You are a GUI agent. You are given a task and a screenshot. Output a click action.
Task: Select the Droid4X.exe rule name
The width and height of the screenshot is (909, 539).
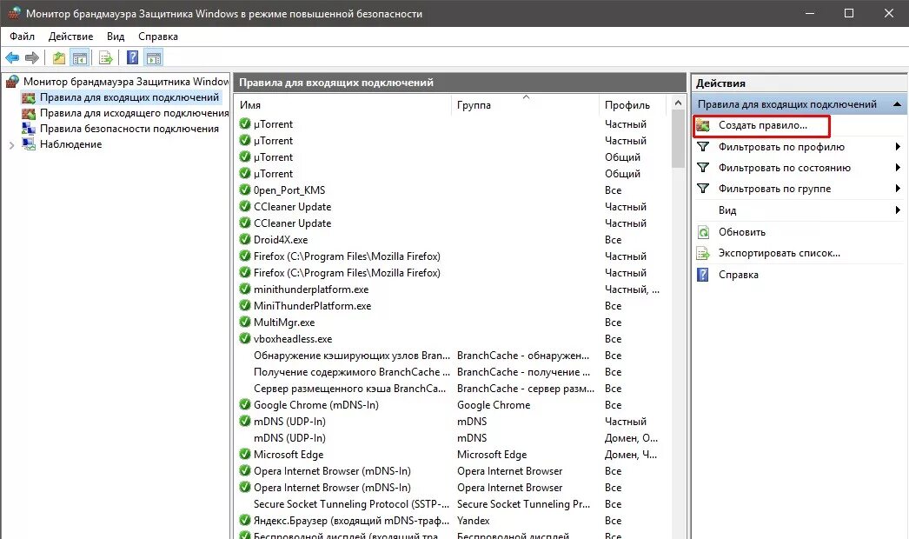pos(281,240)
